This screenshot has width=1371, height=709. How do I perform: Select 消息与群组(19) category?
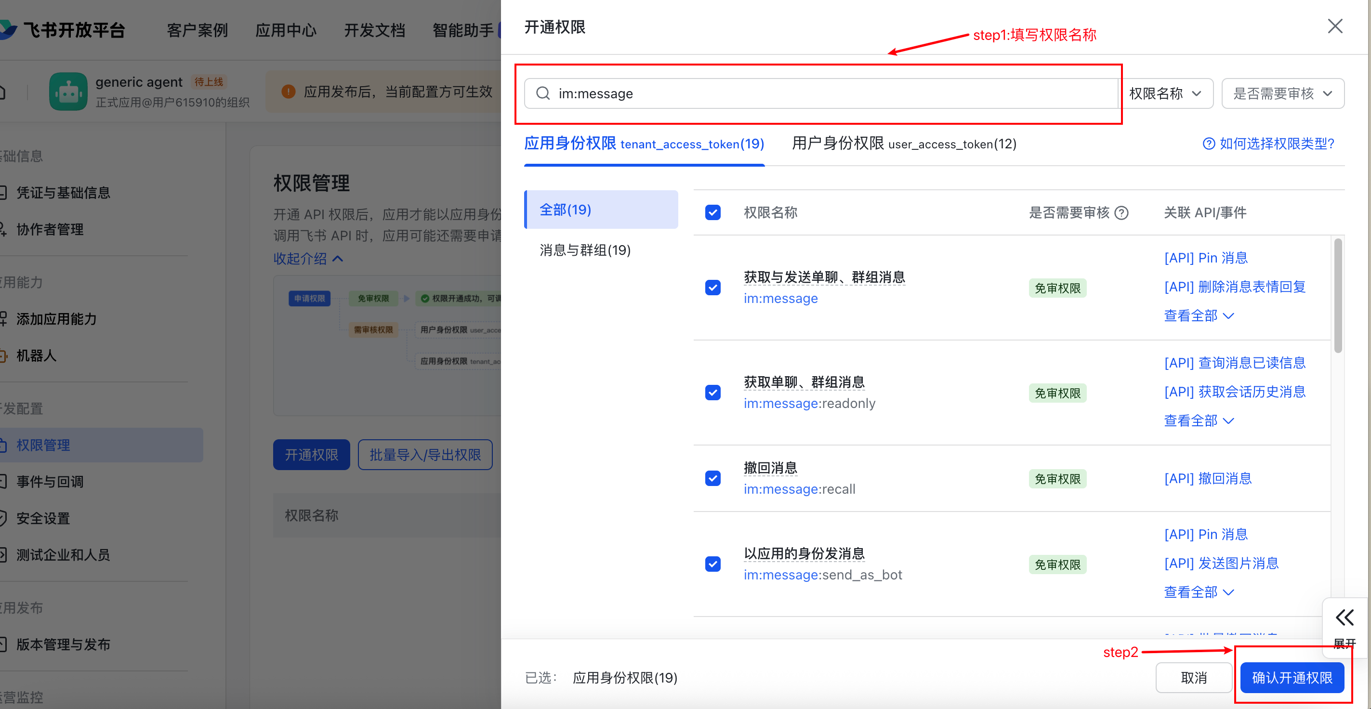585,250
